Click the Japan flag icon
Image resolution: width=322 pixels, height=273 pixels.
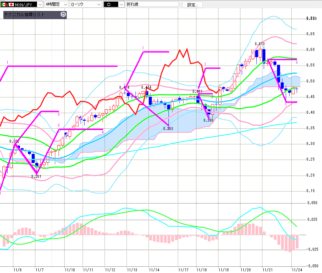11,5
